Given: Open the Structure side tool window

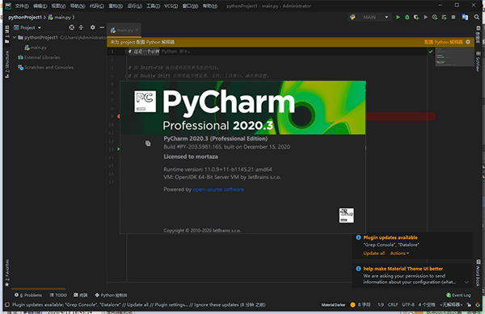Looking at the screenshot, I should click(x=6, y=65).
